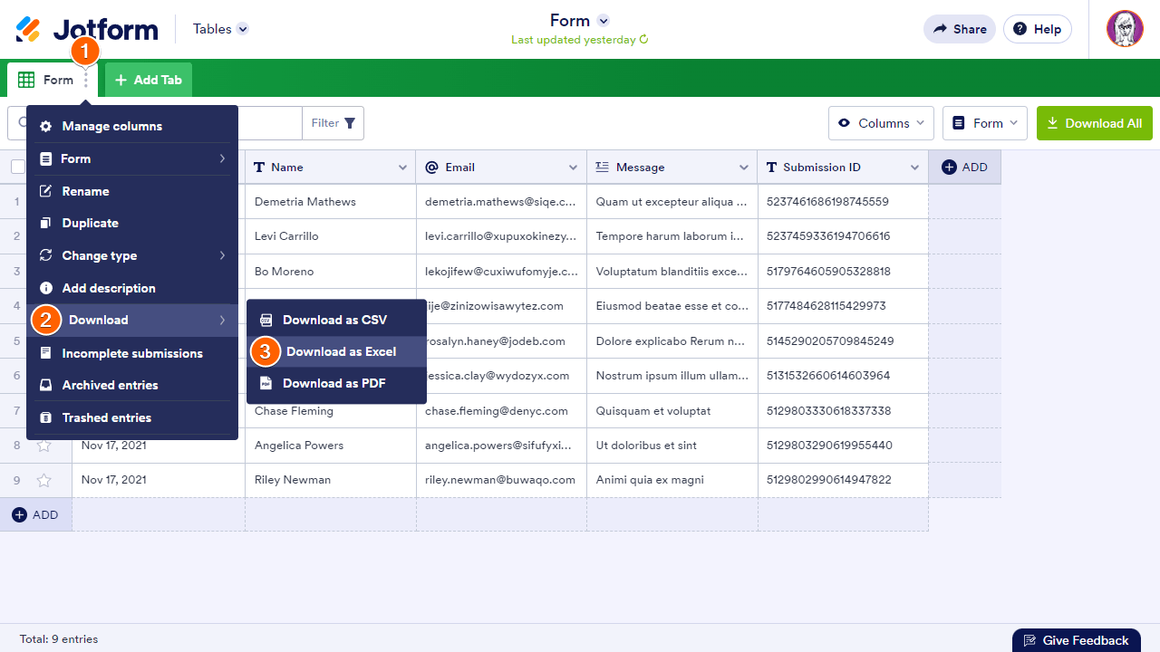Screen dimensions: 1160x652
Task: Choose Duplicate in the tab menu
Action: [132, 223]
